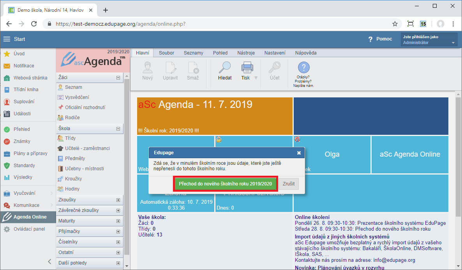
Task: Open the Ovládací panel gear icon
Action: pos(7,229)
